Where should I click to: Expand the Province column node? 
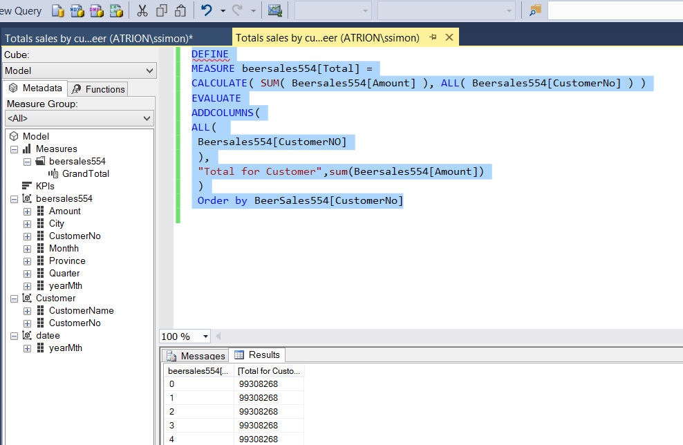27,261
